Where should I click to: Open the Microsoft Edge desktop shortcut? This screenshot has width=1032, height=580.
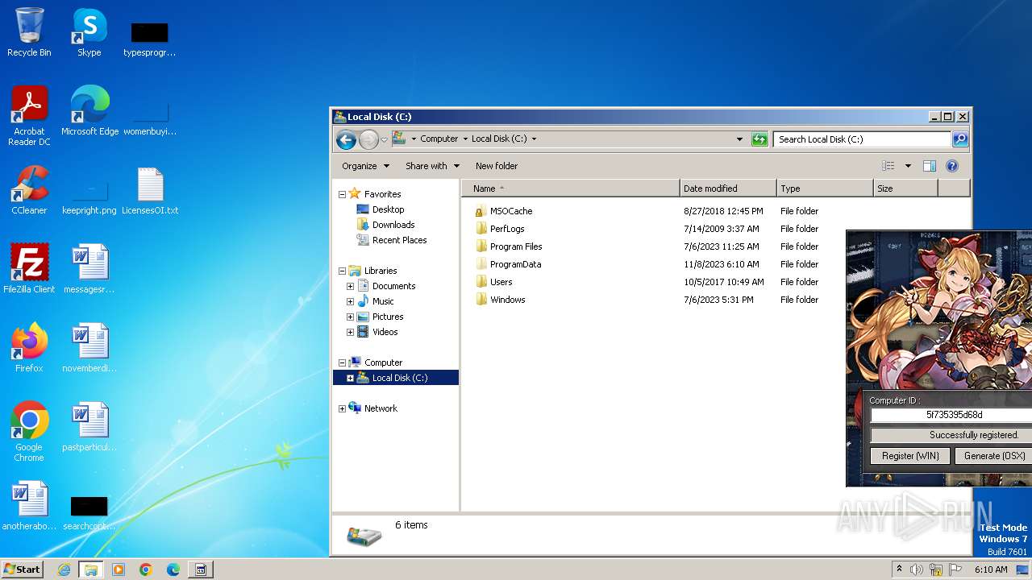pyautogui.click(x=90, y=111)
